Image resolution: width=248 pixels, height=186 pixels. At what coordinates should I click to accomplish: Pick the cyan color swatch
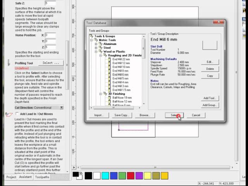[105, 176]
